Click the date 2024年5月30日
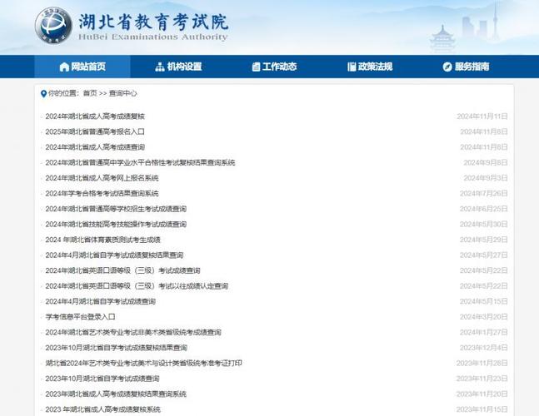 (x=484, y=225)
